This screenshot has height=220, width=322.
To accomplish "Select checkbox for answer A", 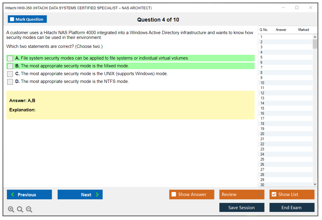I will tap(10, 58).
